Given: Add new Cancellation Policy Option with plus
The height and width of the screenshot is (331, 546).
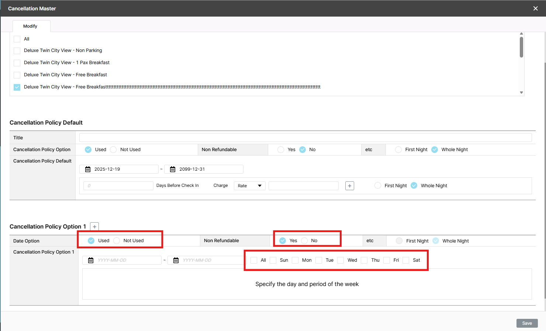Looking at the screenshot, I should click(x=94, y=227).
